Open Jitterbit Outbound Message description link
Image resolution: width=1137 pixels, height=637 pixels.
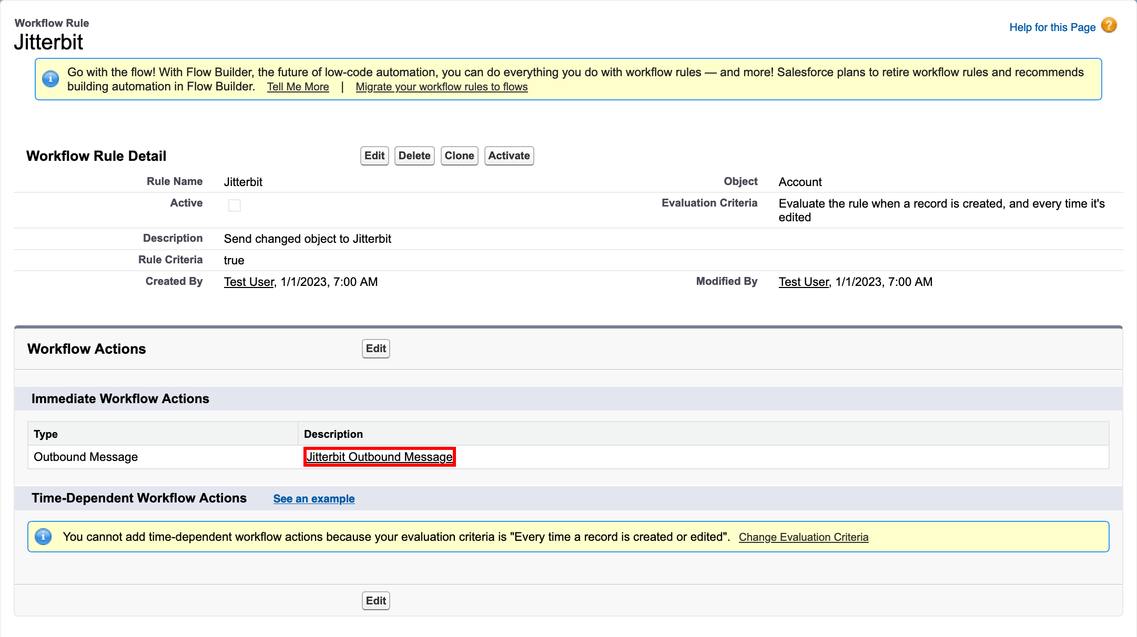pos(380,457)
